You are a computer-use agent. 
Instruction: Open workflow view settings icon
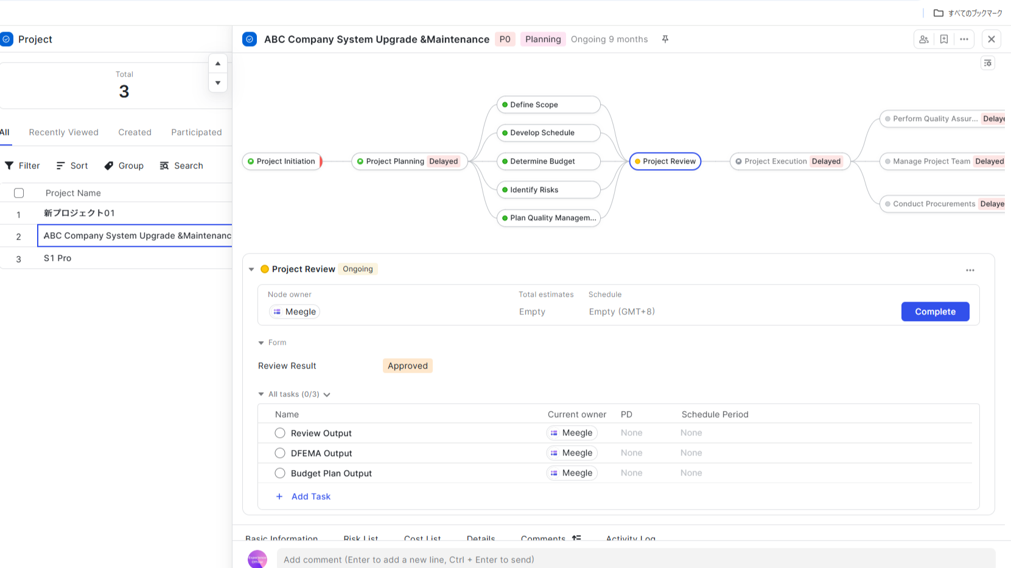pos(988,63)
